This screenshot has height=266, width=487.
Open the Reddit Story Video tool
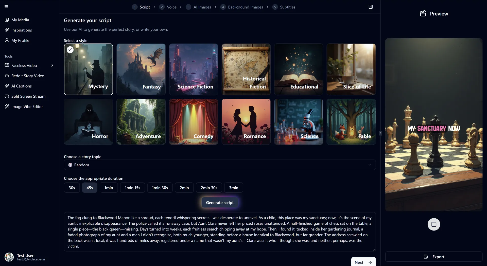tap(28, 76)
